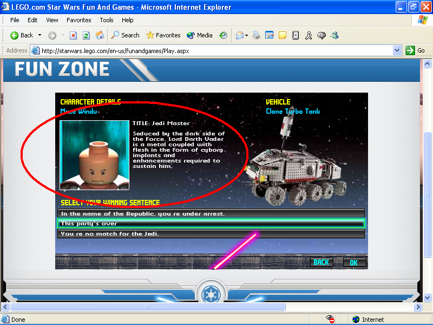Click the blocked privacy eye icon in status bar
Screen dimensions: 433x325
coord(330,319)
